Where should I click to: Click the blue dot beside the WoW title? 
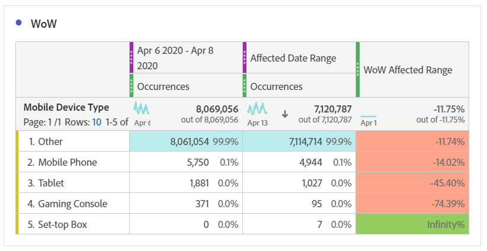[x=19, y=23]
